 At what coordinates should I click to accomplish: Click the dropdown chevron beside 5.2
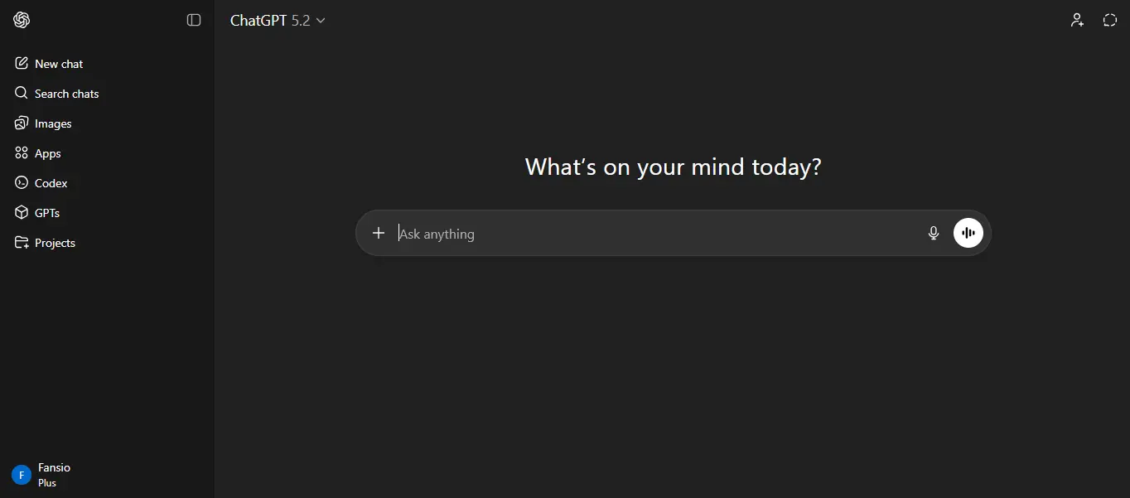tap(321, 21)
